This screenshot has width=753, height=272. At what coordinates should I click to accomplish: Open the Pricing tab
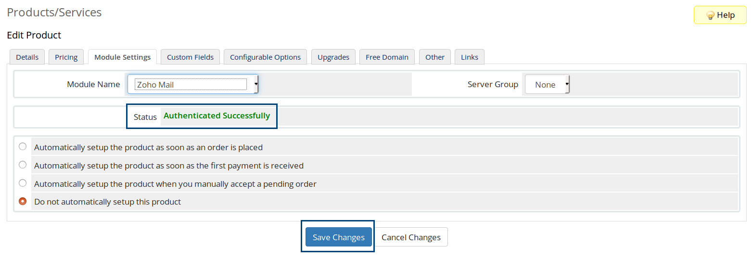pyautogui.click(x=66, y=57)
